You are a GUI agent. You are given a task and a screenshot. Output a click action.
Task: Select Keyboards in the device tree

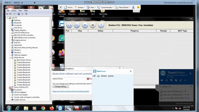tap(18, 45)
